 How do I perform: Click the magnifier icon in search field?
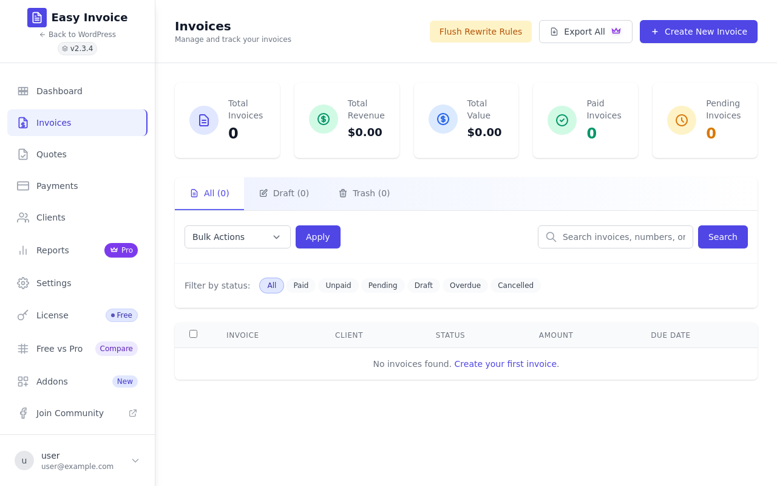pos(551,237)
